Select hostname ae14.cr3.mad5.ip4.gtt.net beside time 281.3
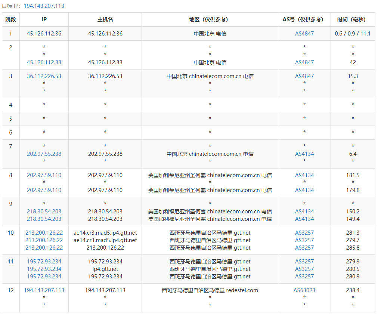378x315 pixels. tap(105, 233)
